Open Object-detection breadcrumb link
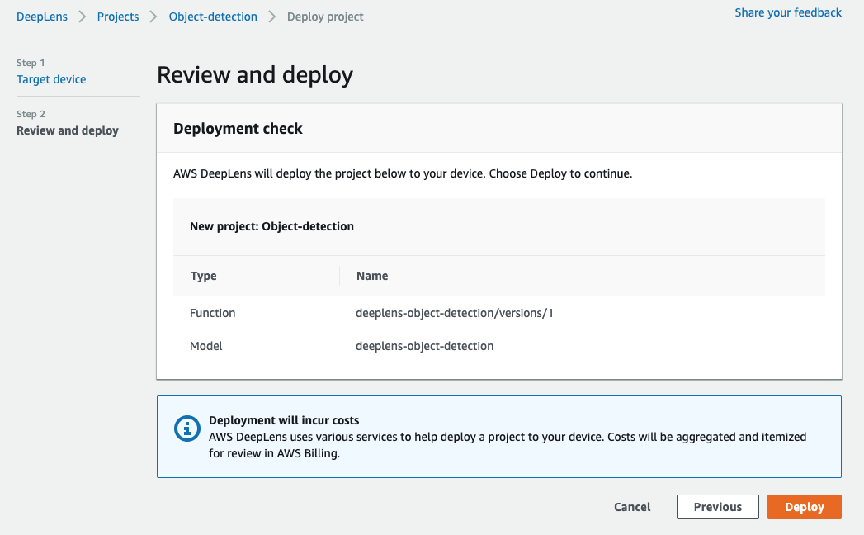The height and width of the screenshot is (535, 864). (x=213, y=17)
